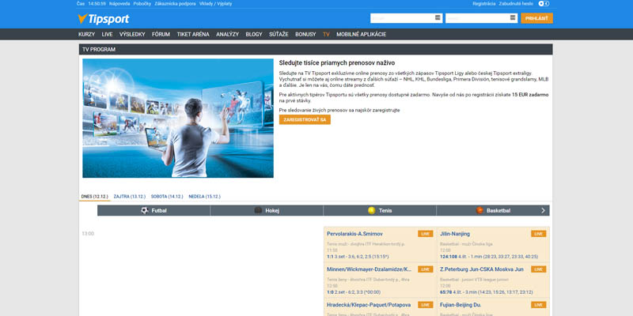Click the 13:00 time label
This screenshot has height=316, width=633.
click(88, 234)
